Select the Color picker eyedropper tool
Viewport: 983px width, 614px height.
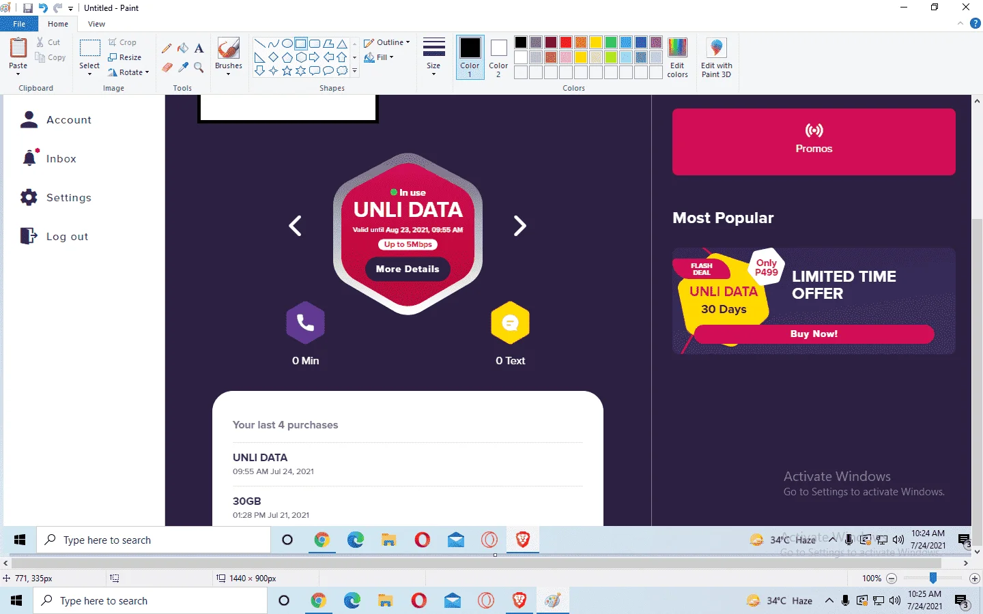[183, 67]
